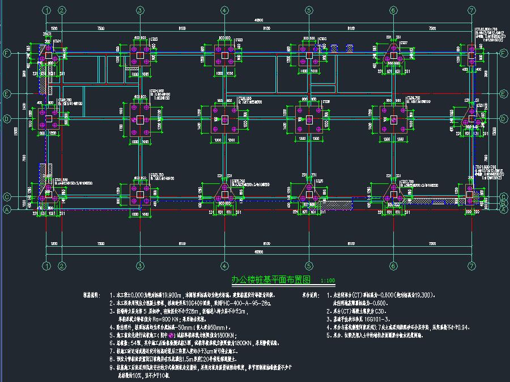Pick left-side axis bubble A
This screenshot has height=382, width=510.
click(7, 209)
